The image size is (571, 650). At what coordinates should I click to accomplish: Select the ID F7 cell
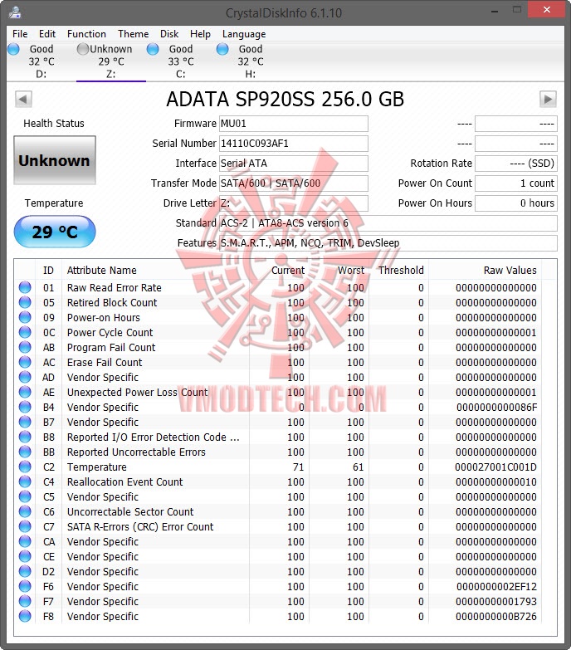48,602
